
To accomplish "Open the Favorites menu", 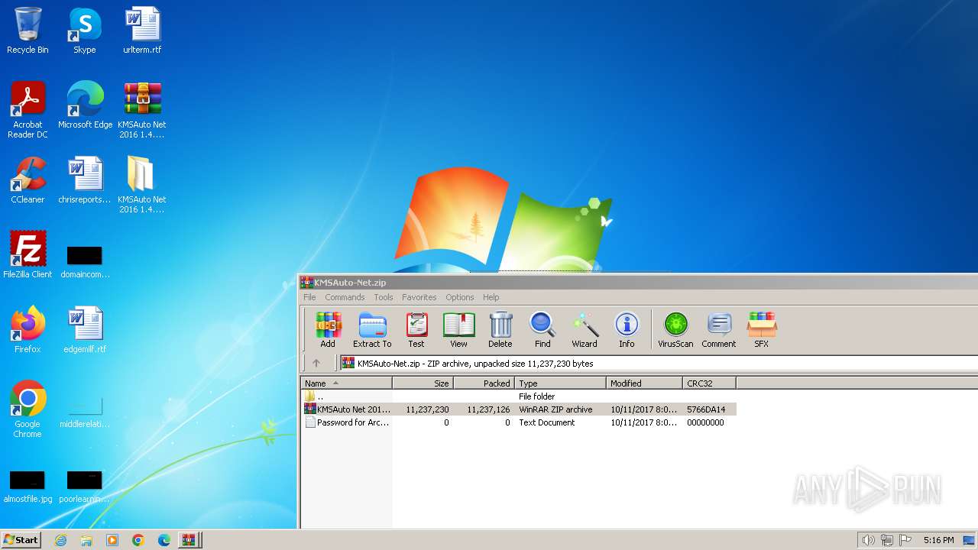I will (419, 297).
